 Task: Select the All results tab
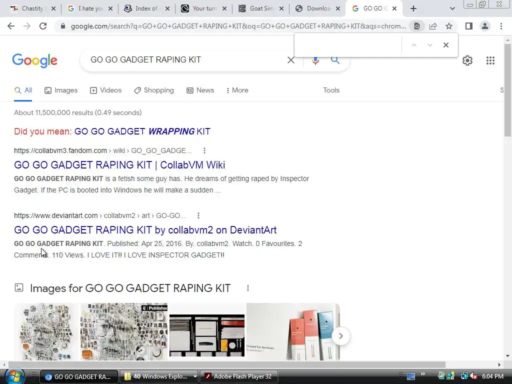(x=23, y=90)
